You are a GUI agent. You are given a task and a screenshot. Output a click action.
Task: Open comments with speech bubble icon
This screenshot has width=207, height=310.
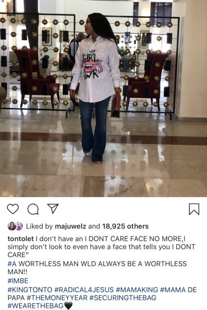(x=33, y=209)
